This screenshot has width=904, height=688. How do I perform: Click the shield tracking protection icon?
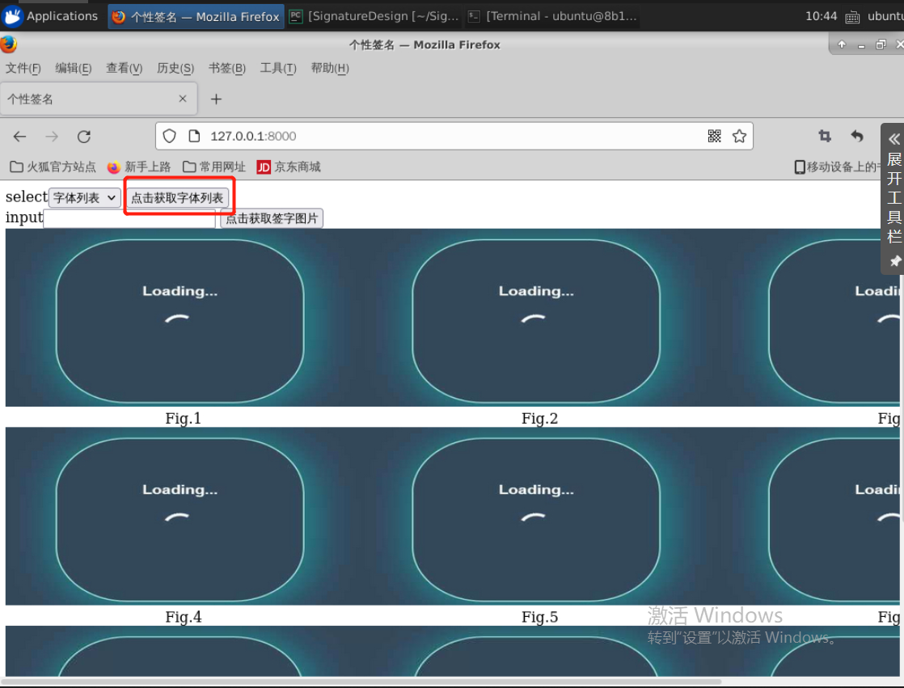click(x=169, y=136)
